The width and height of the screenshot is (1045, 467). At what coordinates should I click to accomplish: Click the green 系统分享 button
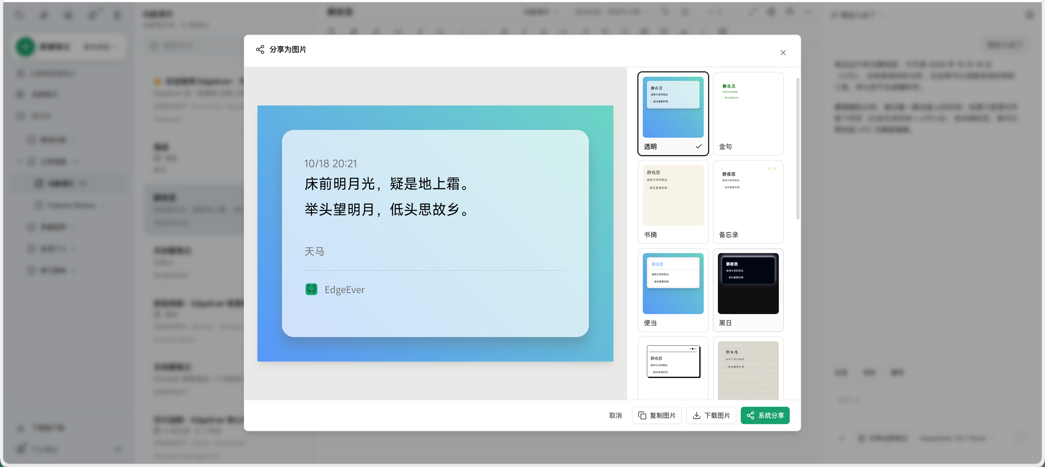765,415
